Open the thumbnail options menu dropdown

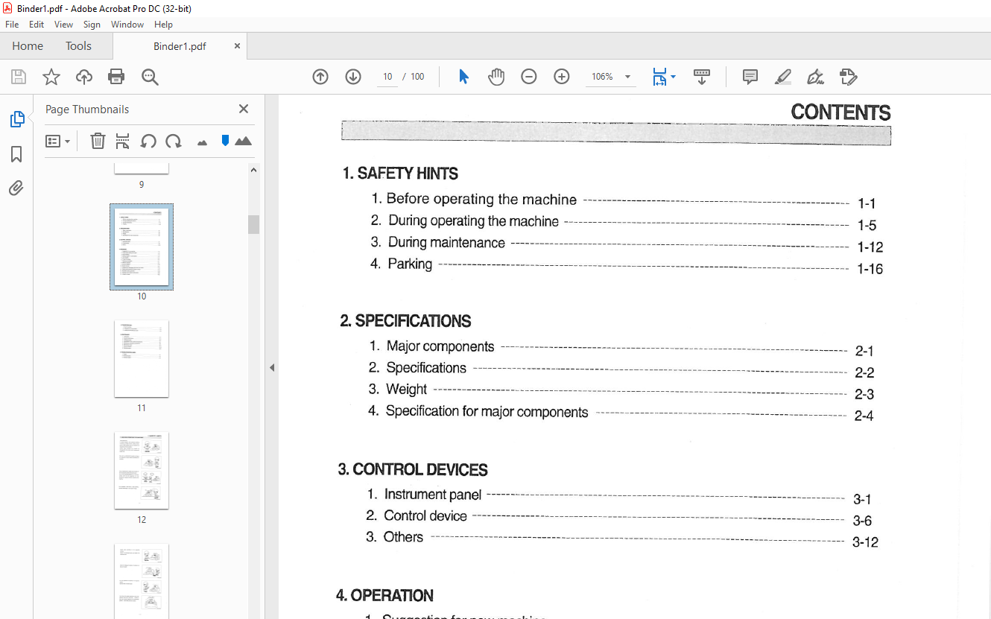click(57, 141)
